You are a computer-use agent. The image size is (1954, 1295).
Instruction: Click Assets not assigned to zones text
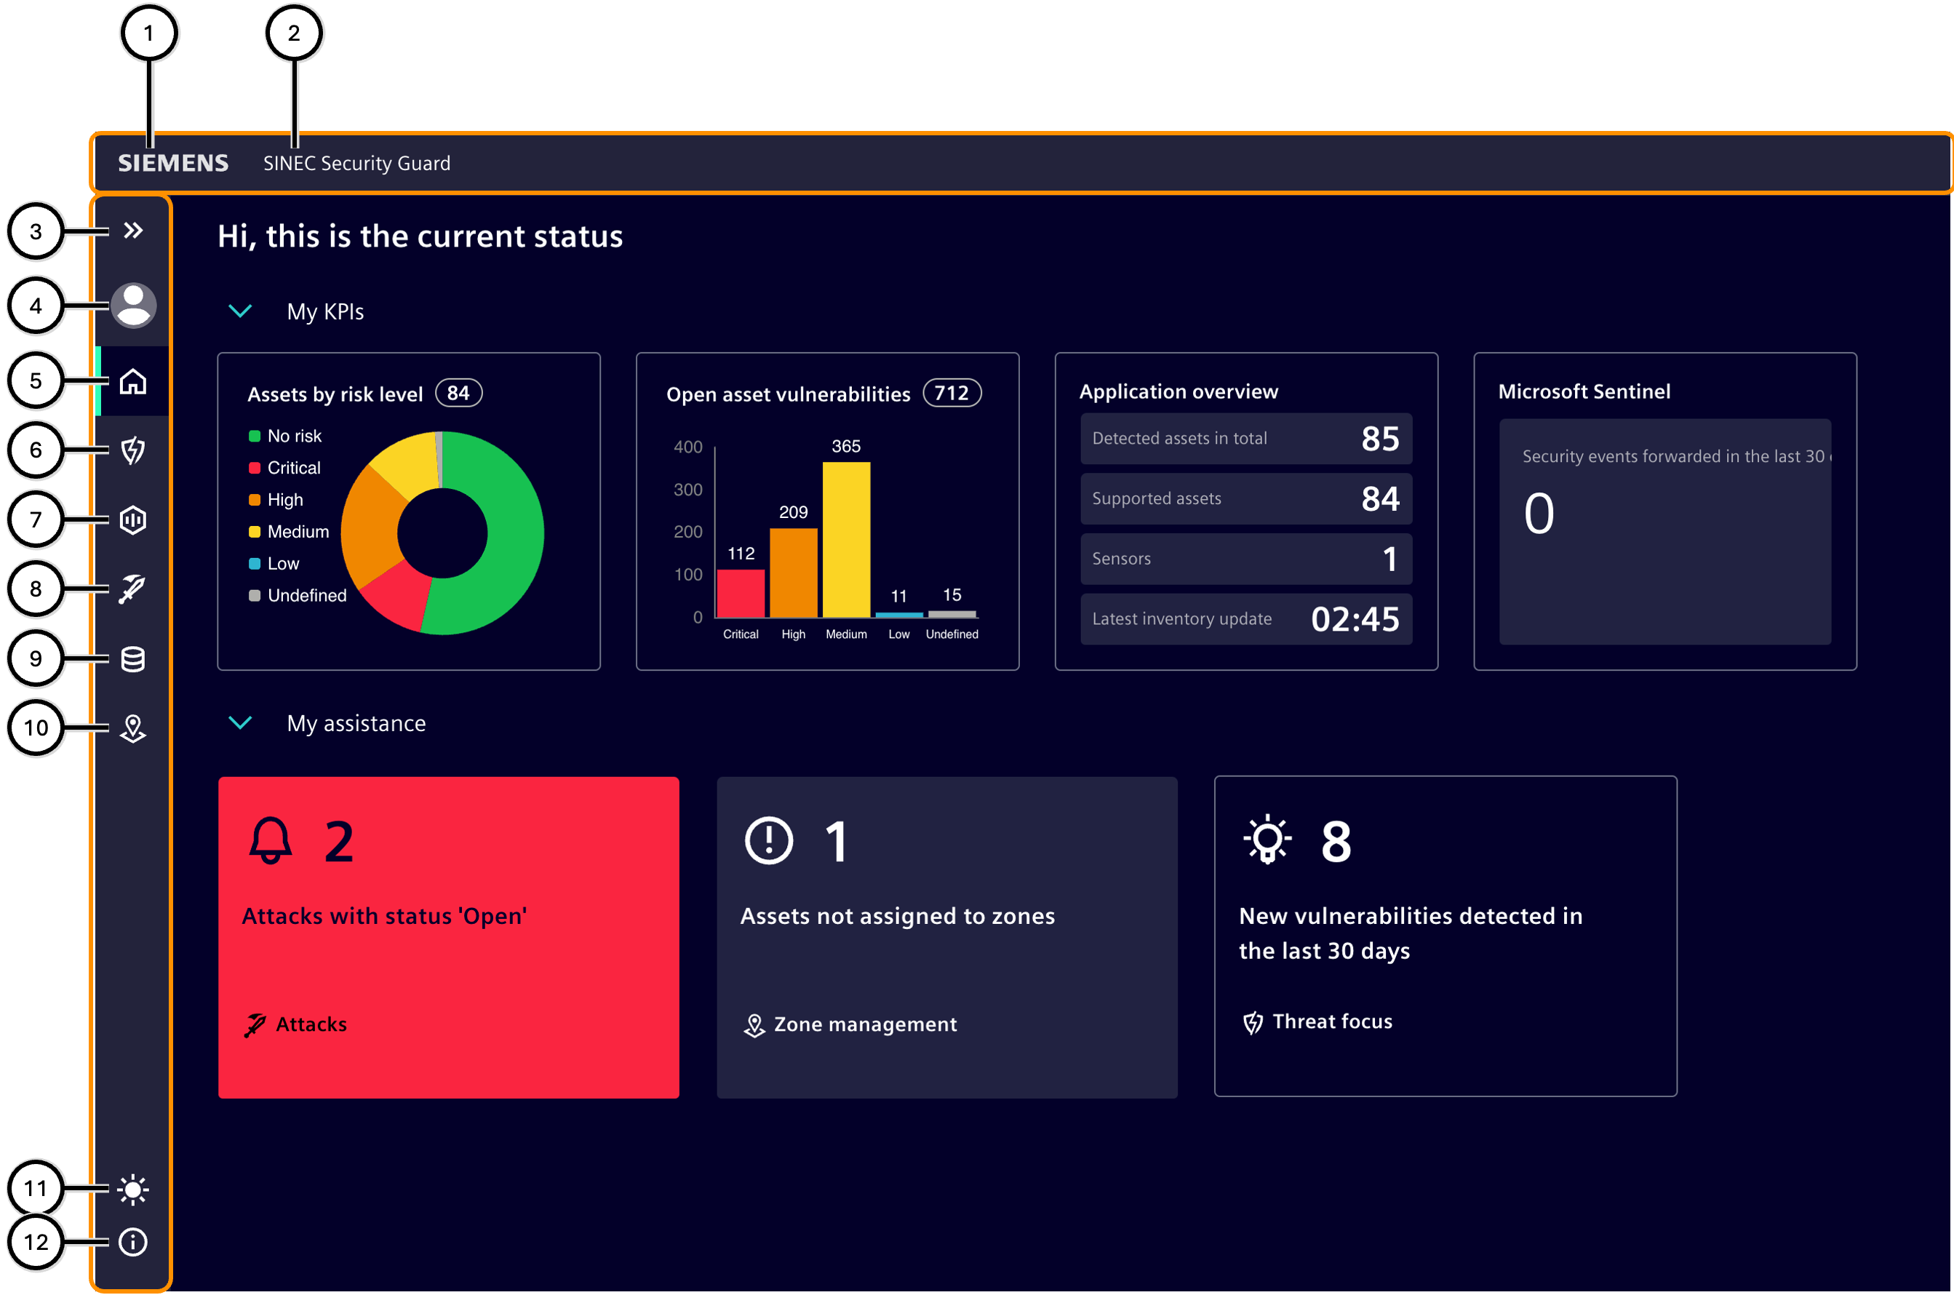pos(898,917)
